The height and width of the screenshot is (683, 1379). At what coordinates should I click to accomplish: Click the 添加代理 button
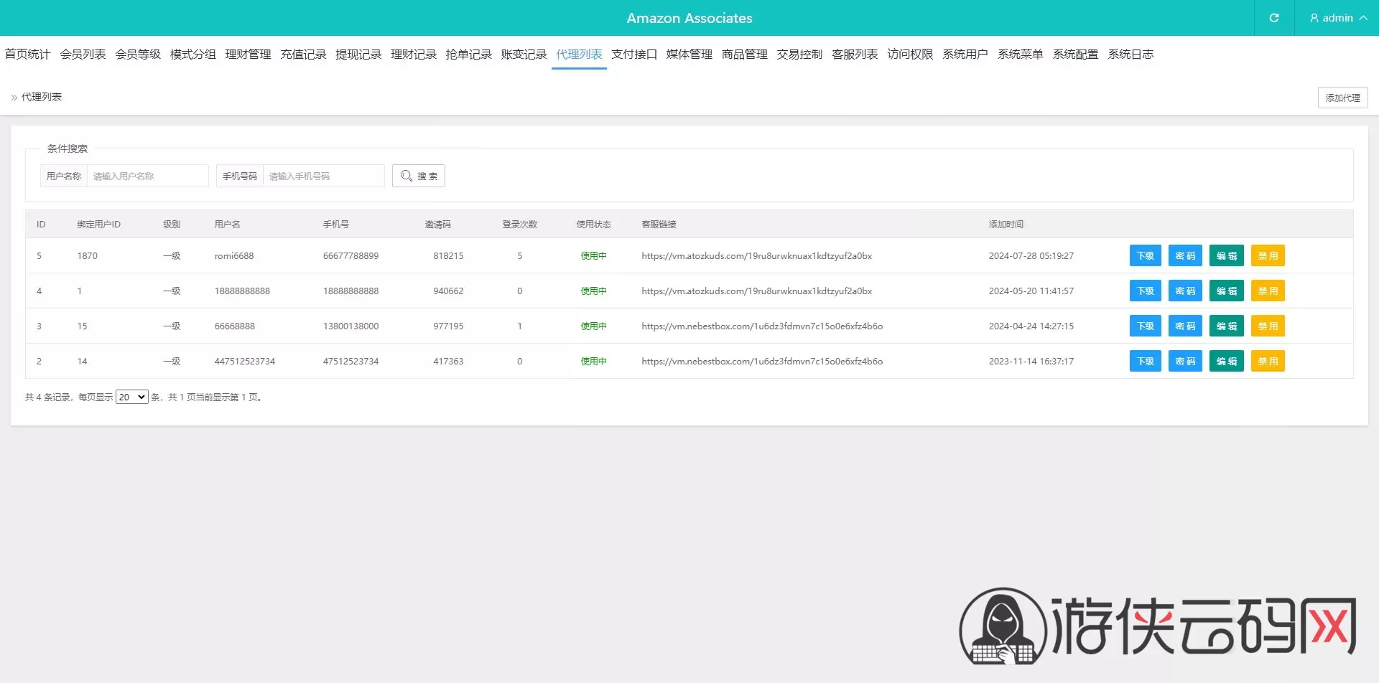point(1342,98)
